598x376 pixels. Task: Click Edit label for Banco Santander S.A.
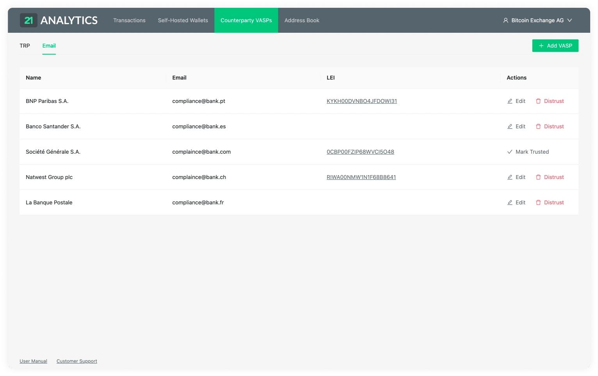[x=520, y=126]
